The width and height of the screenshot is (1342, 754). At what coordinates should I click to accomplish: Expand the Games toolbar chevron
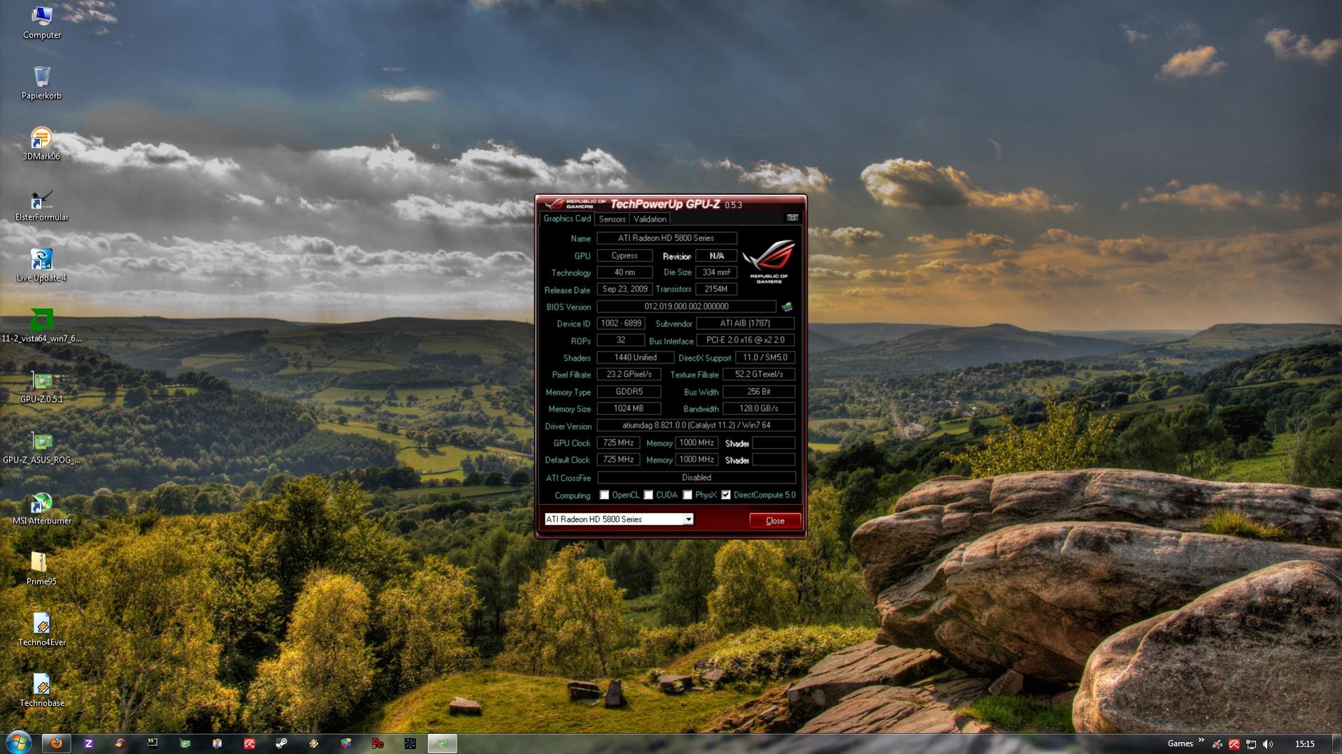coord(1201,740)
